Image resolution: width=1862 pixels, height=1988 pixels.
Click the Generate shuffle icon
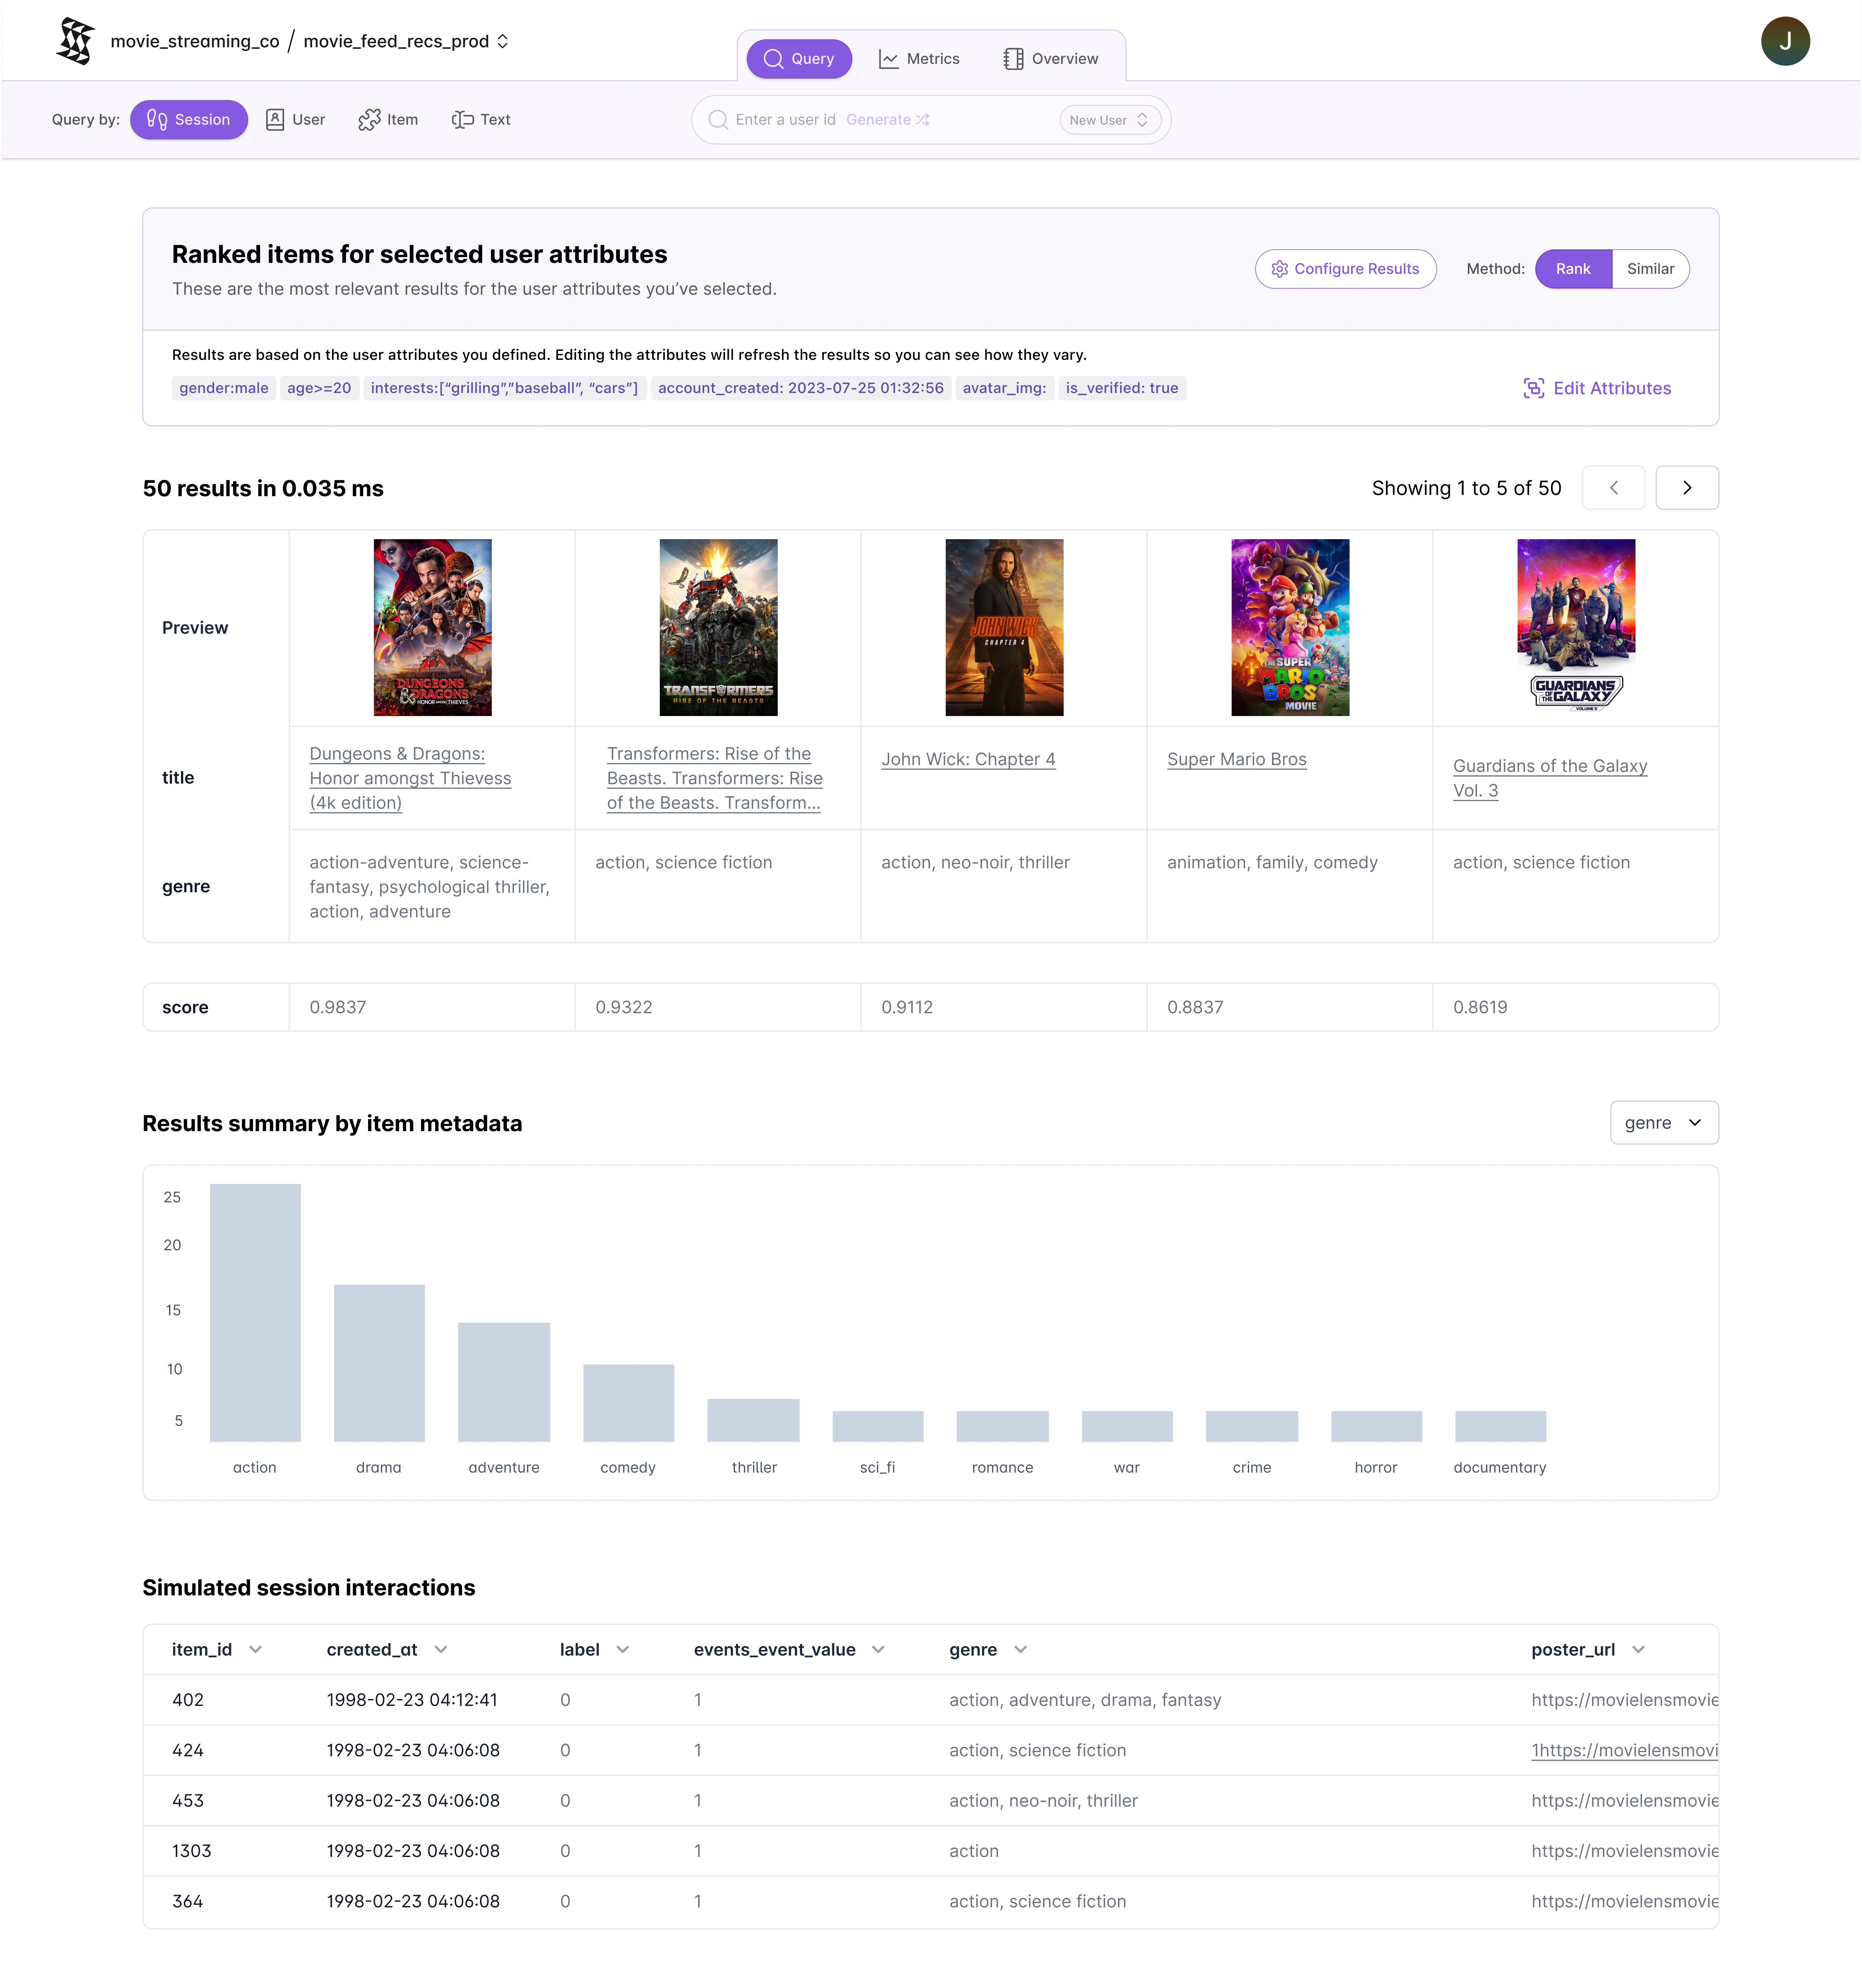click(922, 120)
